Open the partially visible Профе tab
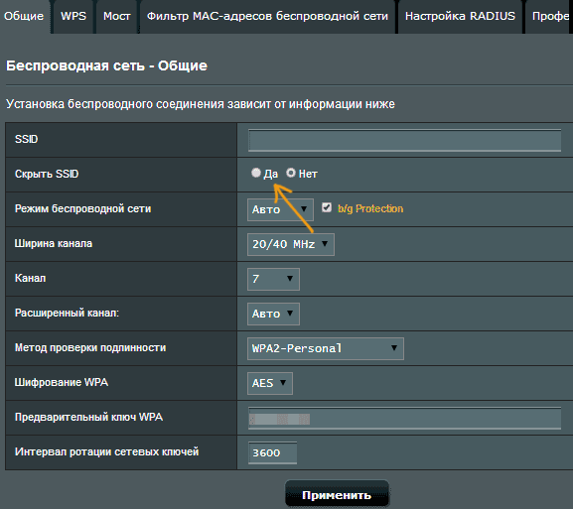 pos(549,17)
